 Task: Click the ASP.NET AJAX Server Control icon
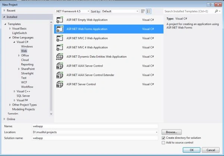coord(60,66)
